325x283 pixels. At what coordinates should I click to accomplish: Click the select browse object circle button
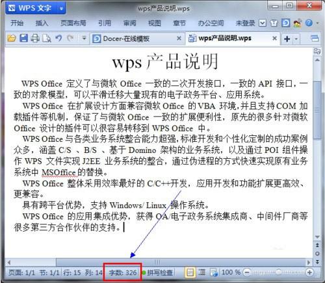[x=317, y=254]
